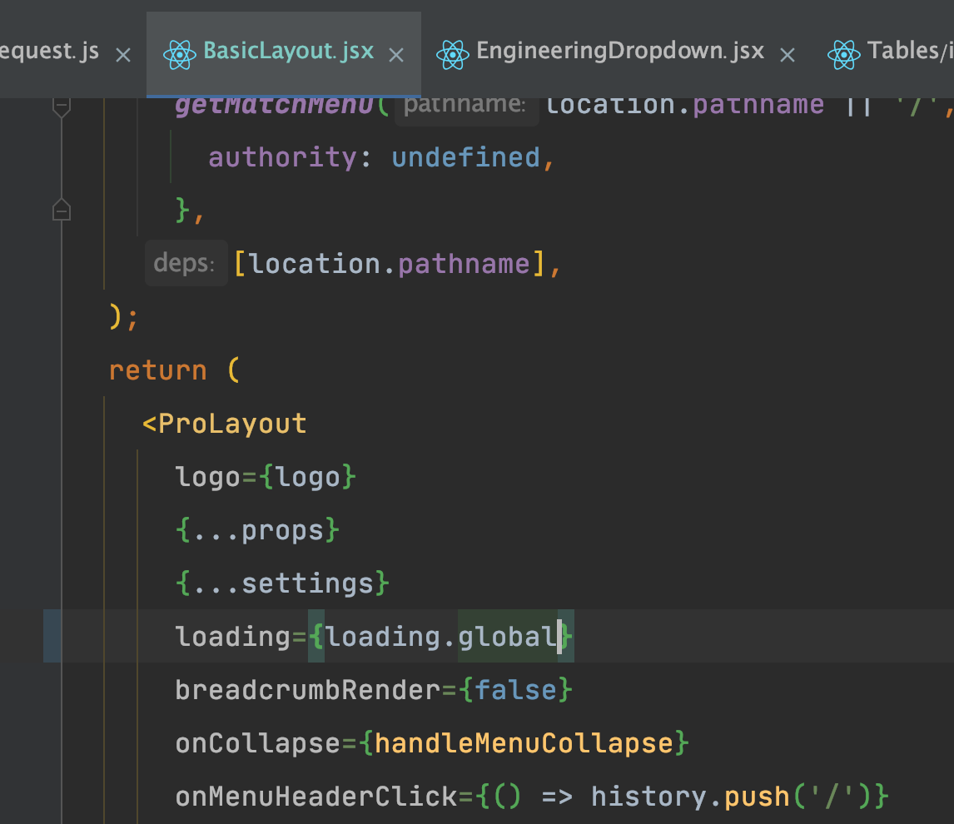This screenshot has height=824, width=954.
Task: Click the 'pathname:' parameter hint
Action: 465,103
